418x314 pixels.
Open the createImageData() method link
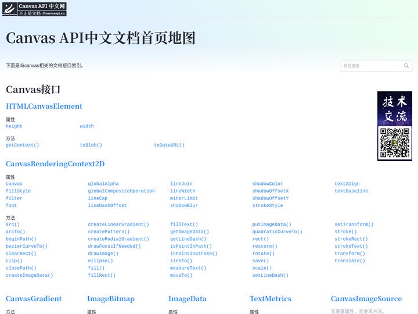click(x=30, y=275)
